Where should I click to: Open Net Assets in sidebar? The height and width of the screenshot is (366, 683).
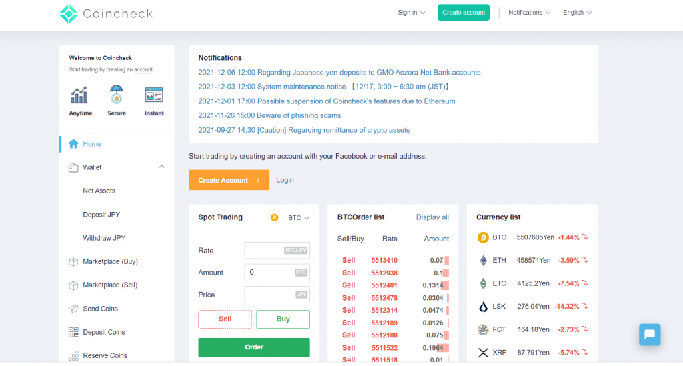pyautogui.click(x=99, y=191)
